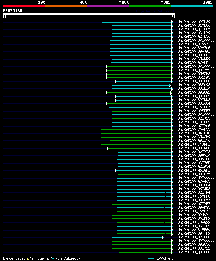Screen dimensions: 216x261
Task: Select the UniRef100_Q9SAF0 label
Action: 194,252
